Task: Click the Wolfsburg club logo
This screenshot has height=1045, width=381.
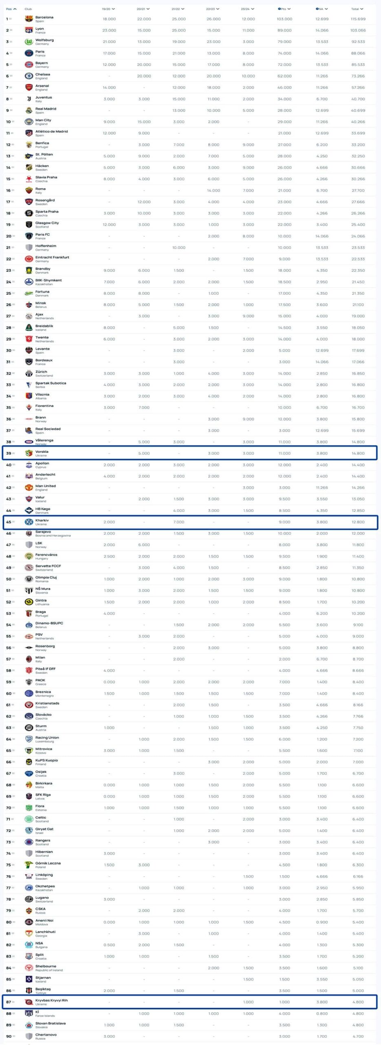Action: click(x=29, y=42)
